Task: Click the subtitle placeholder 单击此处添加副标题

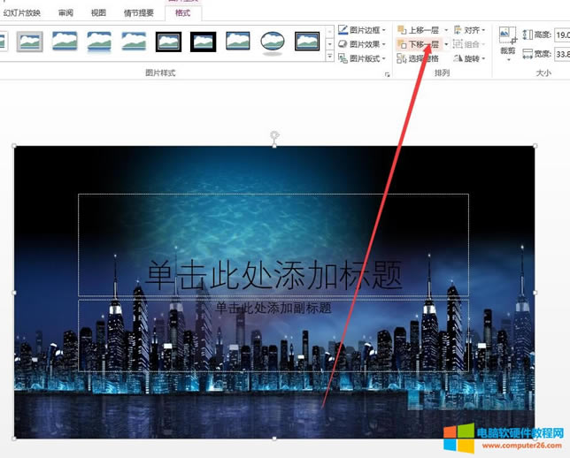Action: [x=273, y=309]
